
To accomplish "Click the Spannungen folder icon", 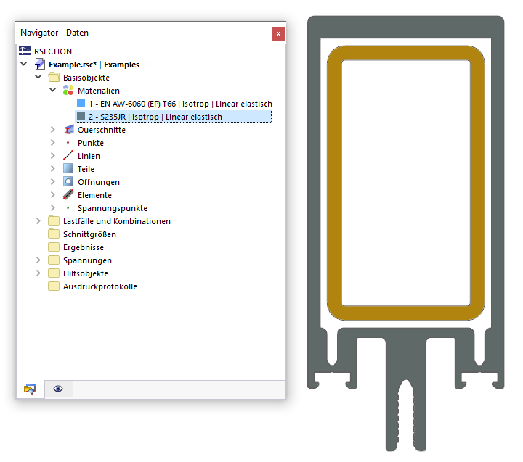I will pyautogui.click(x=54, y=260).
